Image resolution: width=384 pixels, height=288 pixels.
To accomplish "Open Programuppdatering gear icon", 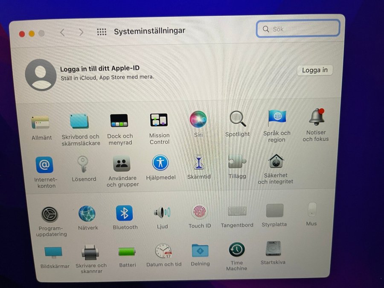I will (x=50, y=214).
